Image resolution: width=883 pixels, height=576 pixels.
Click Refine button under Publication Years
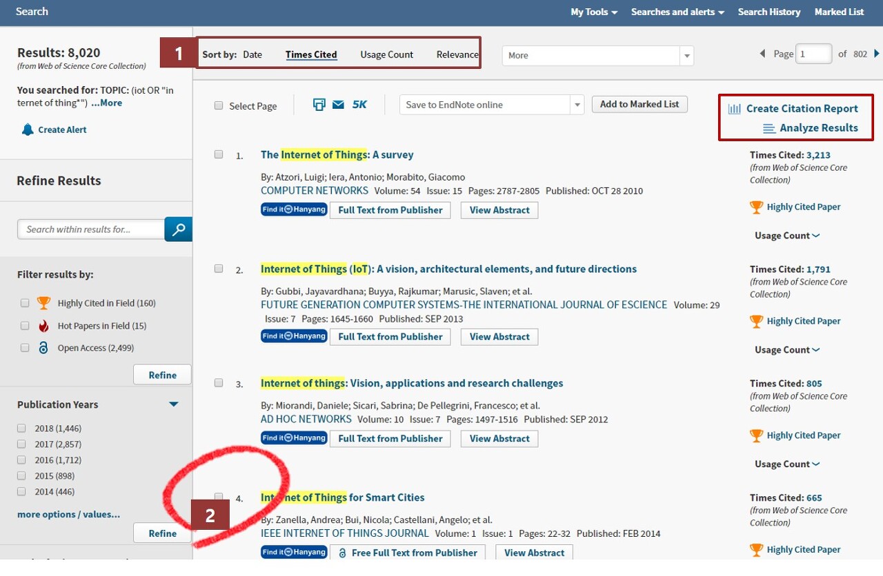tap(162, 533)
